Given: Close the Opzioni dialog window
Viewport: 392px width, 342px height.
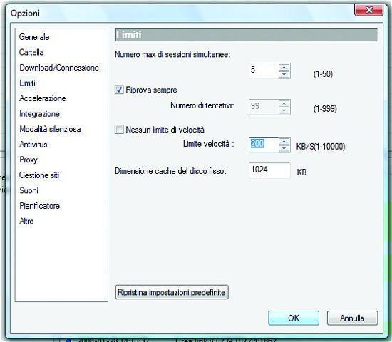Looking at the screenshot, I should point(368,10).
